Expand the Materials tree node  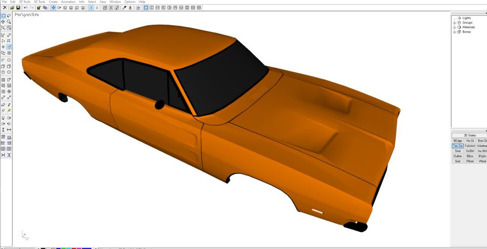click(x=454, y=27)
